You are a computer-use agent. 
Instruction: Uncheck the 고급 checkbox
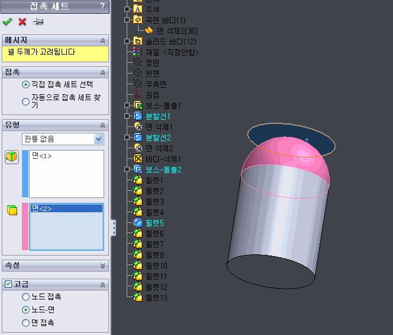(x=7, y=285)
